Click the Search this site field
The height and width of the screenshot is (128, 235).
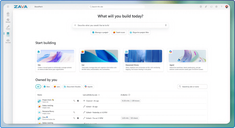(x=116, y=7)
